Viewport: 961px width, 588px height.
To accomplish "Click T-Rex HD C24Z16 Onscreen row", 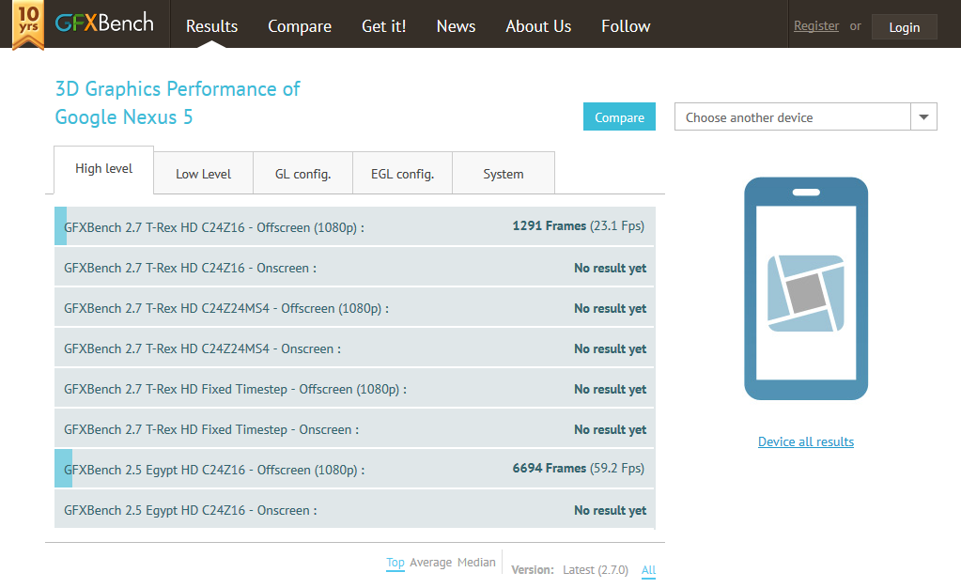I will 355,268.
